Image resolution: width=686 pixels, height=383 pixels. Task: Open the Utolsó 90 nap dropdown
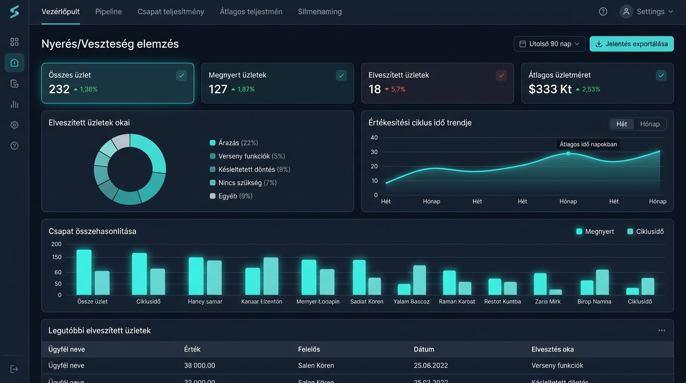(550, 44)
